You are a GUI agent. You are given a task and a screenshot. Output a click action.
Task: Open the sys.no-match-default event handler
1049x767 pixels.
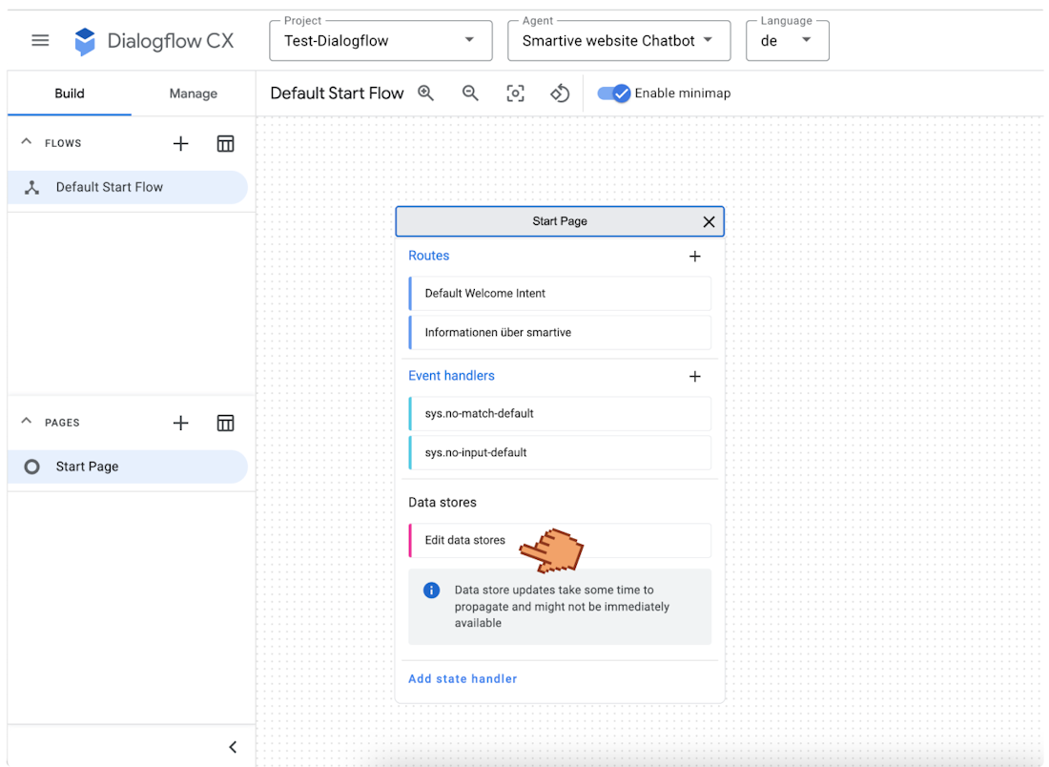click(560, 414)
